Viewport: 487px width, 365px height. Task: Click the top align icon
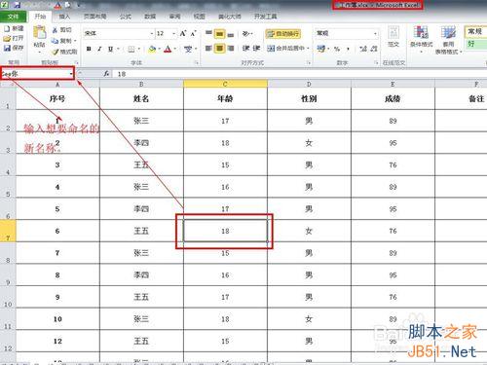click(208, 33)
